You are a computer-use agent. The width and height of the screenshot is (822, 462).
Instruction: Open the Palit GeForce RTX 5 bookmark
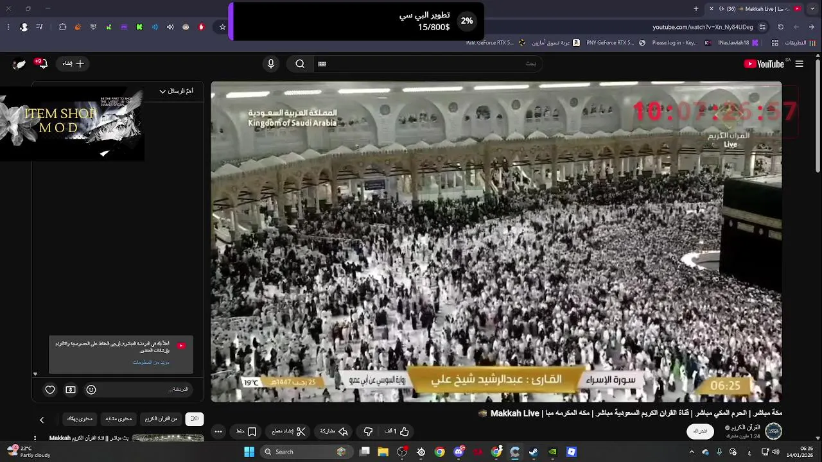[x=495, y=43]
